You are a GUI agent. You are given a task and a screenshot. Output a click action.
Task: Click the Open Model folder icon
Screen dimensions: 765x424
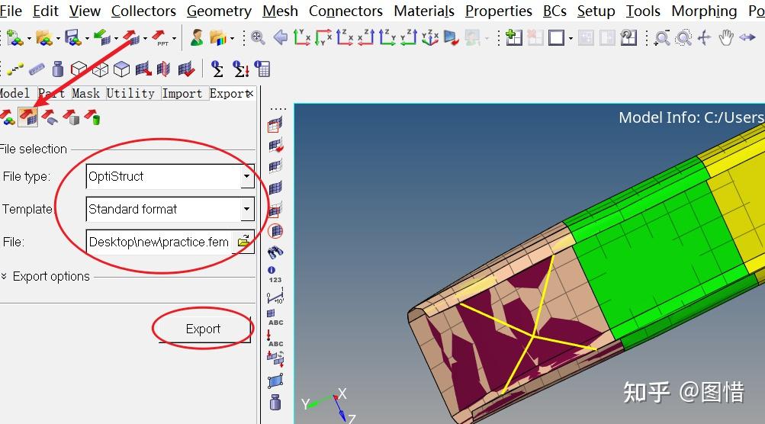point(43,37)
